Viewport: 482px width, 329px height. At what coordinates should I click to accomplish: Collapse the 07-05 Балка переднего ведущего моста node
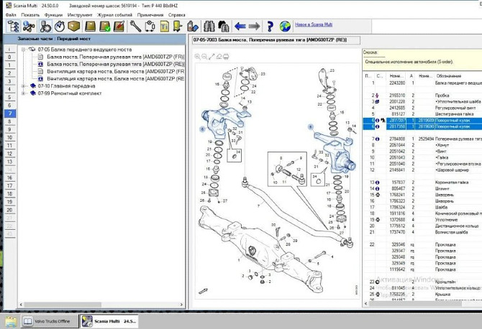point(23,50)
